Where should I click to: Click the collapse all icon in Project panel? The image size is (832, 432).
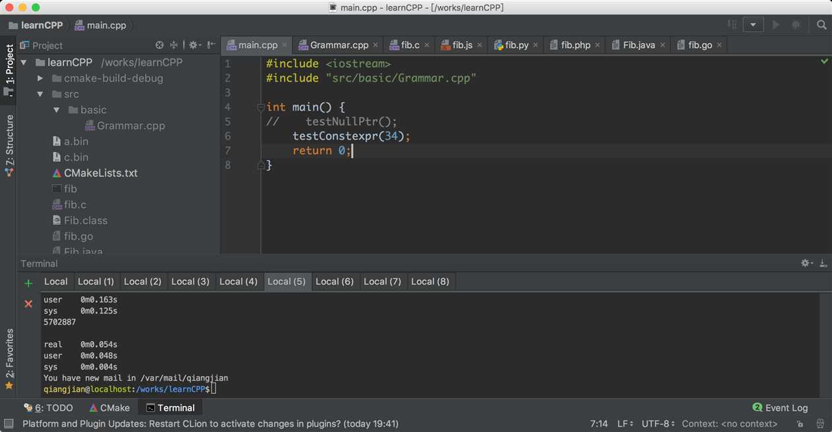point(174,45)
